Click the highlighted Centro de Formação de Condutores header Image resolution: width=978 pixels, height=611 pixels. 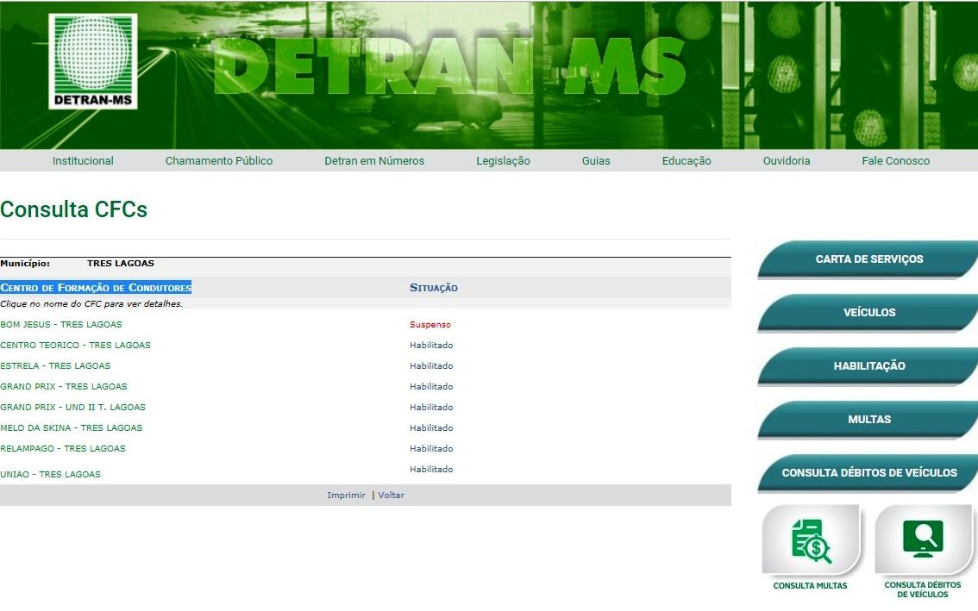[96, 288]
